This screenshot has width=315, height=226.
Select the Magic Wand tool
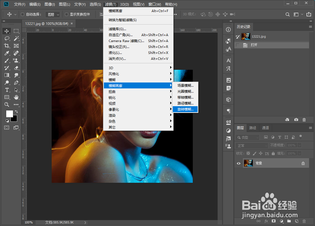tap(16, 38)
